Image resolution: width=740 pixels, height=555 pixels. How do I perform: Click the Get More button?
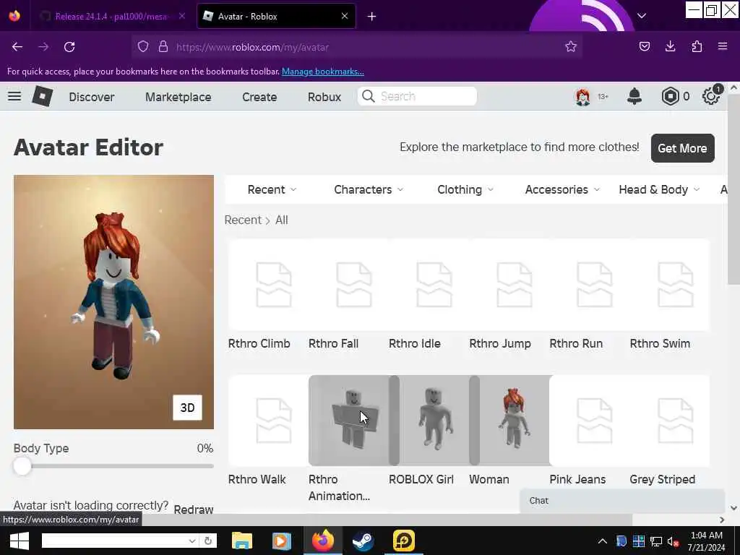(x=682, y=148)
